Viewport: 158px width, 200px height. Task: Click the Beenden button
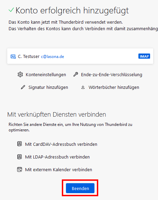point(80,188)
